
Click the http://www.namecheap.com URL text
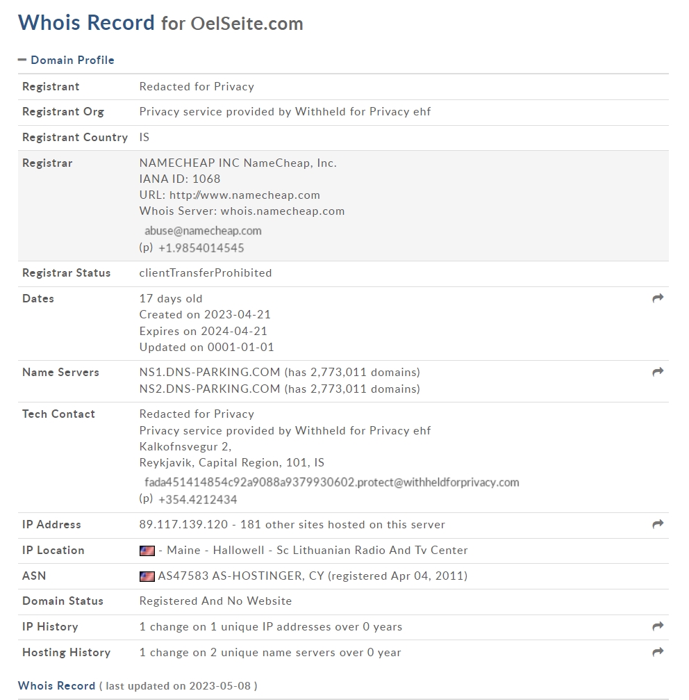[244, 195]
